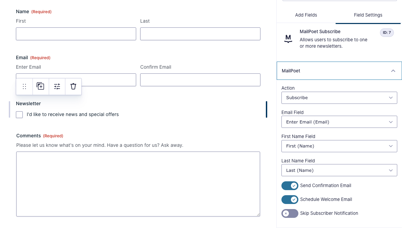Viewport: 402px width, 228px height.
Task: Collapse the MailPoet settings section
Action: [393, 71]
